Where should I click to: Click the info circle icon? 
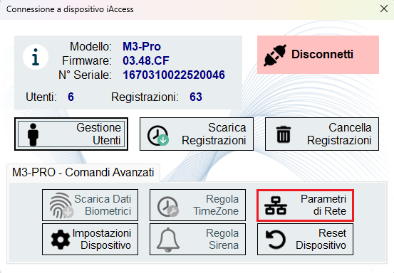coord(36,57)
